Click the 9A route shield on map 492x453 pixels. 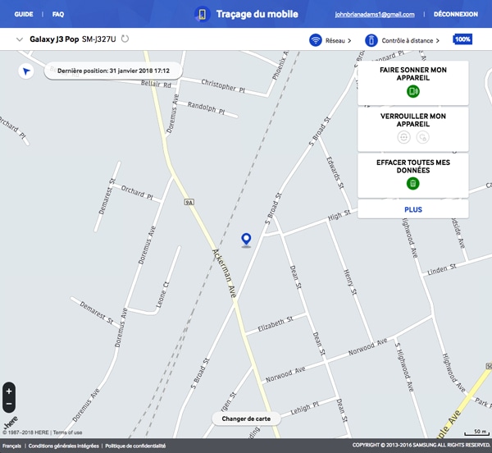point(189,202)
